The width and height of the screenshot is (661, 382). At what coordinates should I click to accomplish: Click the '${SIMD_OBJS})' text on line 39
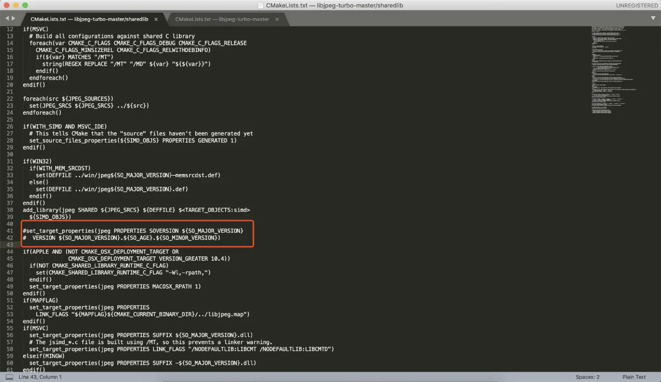(50, 217)
